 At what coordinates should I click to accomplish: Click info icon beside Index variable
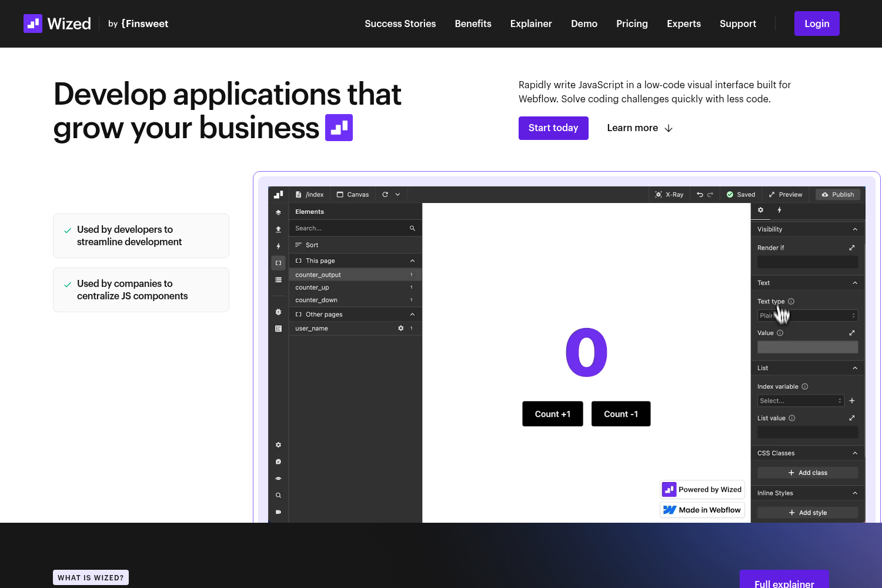[x=805, y=386]
